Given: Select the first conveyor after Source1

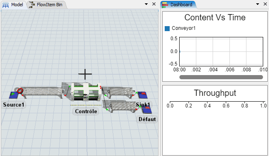Looking at the screenshot, I should pos(42,92).
